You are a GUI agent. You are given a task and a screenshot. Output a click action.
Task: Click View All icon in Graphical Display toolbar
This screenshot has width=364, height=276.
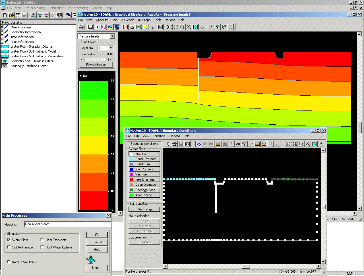[169, 27]
